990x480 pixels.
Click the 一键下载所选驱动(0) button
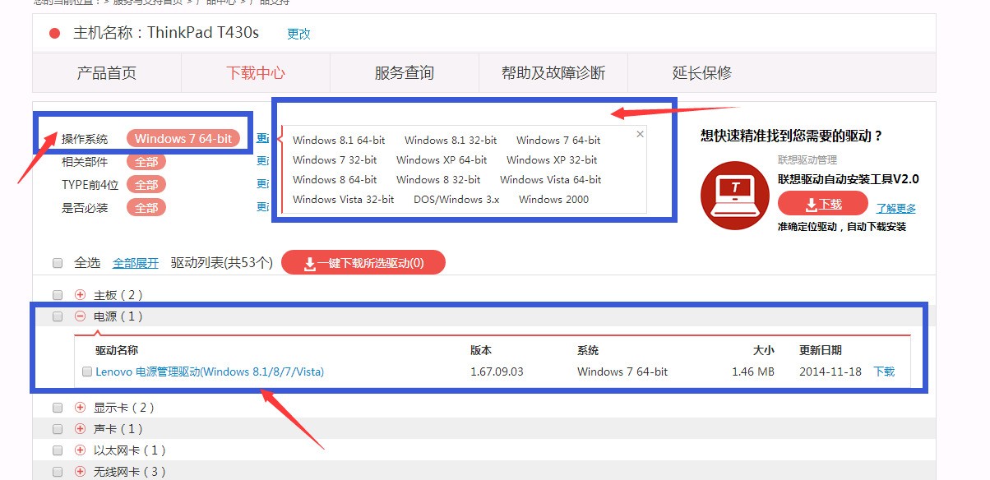tap(363, 263)
